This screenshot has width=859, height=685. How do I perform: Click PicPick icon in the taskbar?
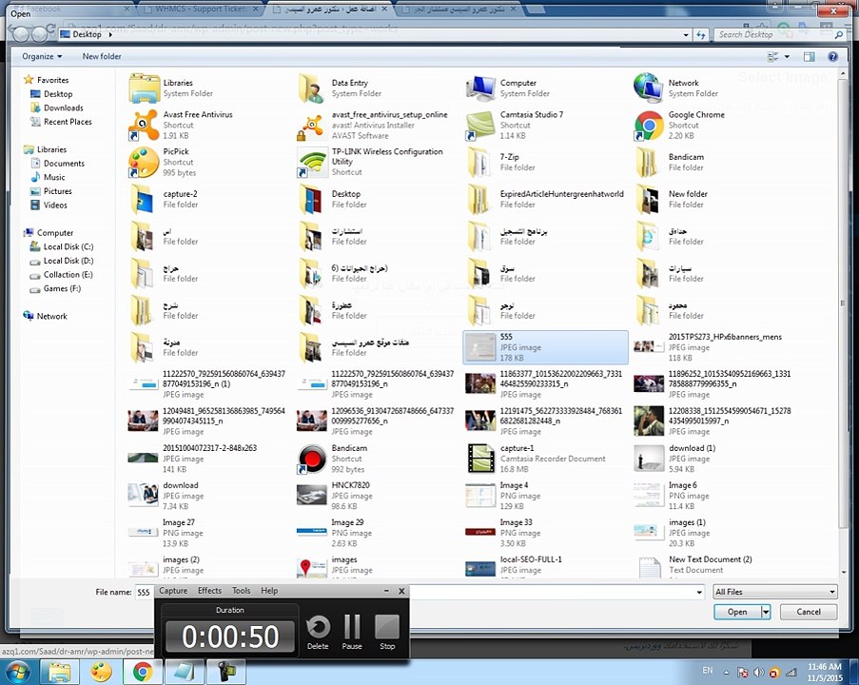101,672
